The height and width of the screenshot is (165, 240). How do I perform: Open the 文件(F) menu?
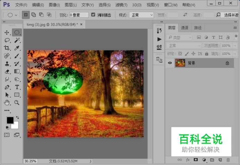(21, 5)
